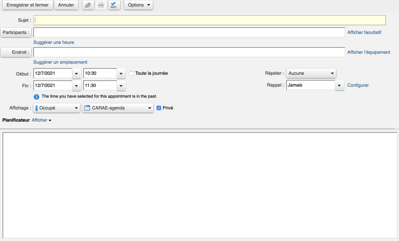This screenshot has width=399, height=241.
Task: Click the Participants button
Action: pos(16,32)
